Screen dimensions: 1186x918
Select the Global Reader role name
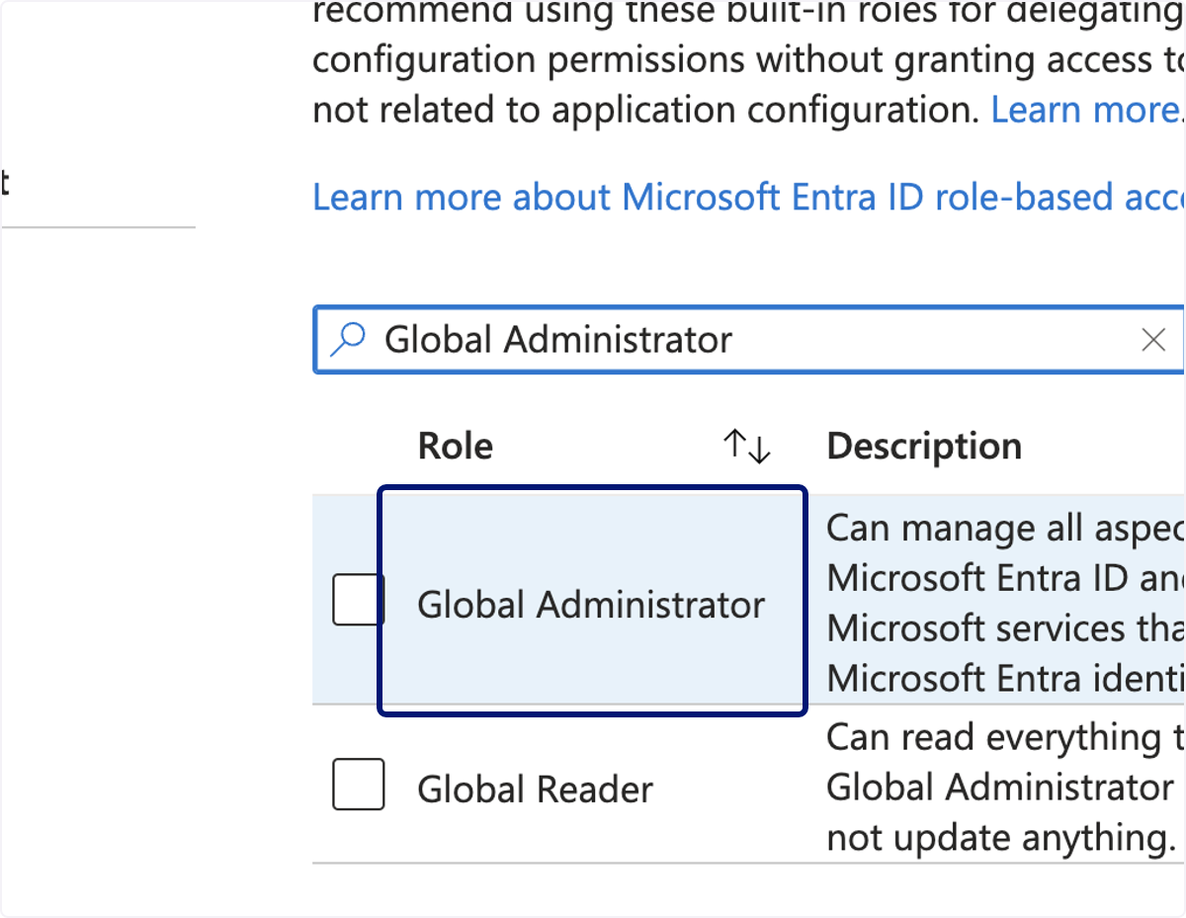[535, 790]
